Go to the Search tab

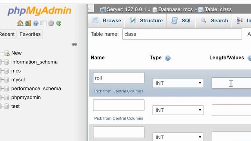214,21
